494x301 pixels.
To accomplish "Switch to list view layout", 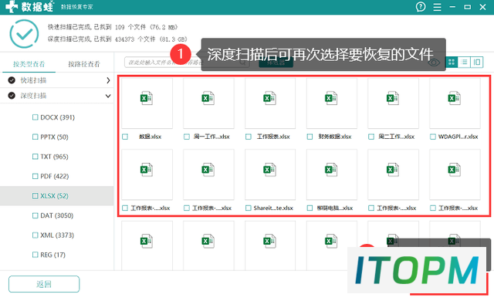I will (x=464, y=62).
